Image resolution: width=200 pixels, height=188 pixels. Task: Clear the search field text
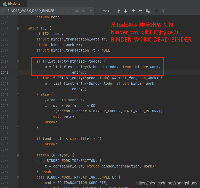[x=62, y=11]
